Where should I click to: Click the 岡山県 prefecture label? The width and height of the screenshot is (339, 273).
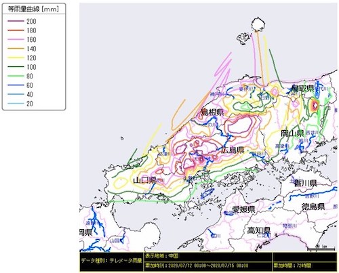click(x=292, y=133)
